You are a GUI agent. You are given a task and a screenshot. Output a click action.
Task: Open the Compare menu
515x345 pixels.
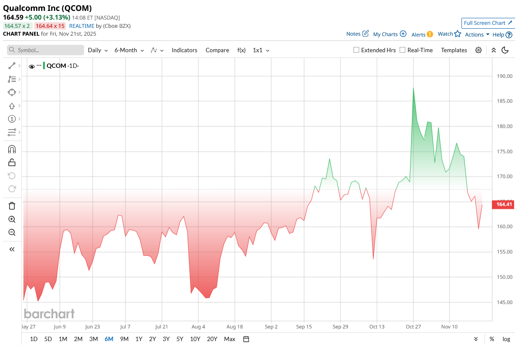coord(217,50)
